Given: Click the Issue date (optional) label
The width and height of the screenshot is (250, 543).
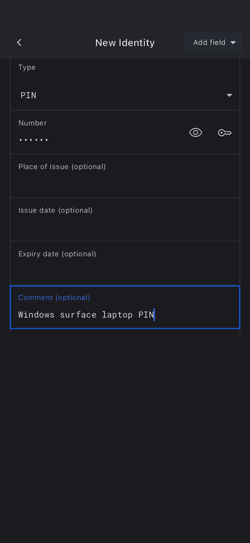Looking at the screenshot, I should pos(55,210).
